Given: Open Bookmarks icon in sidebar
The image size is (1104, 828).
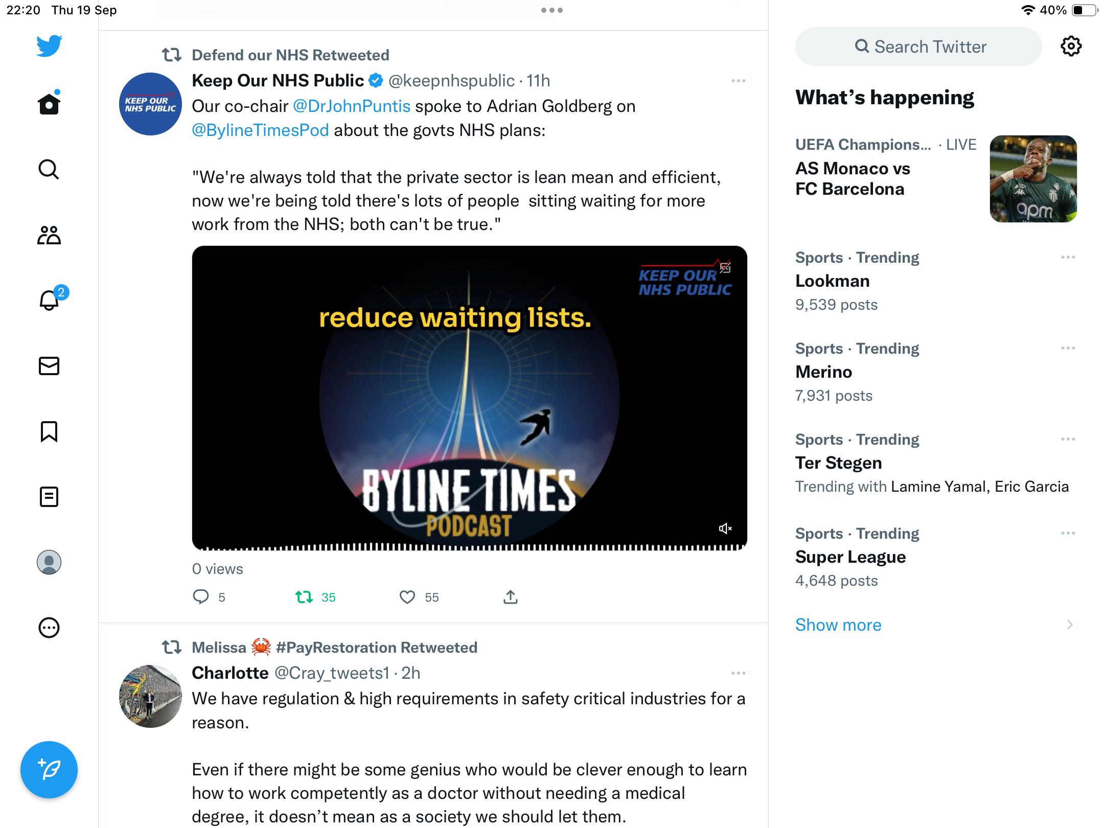Looking at the screenshot, I should [x=49, y=431].
